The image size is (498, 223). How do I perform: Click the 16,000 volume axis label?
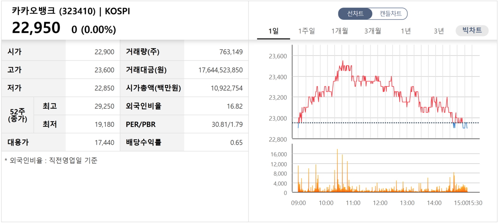279,154
